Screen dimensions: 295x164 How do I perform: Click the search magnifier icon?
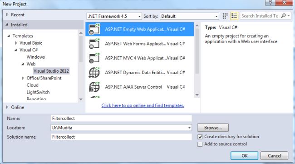[x=283, y=16]
